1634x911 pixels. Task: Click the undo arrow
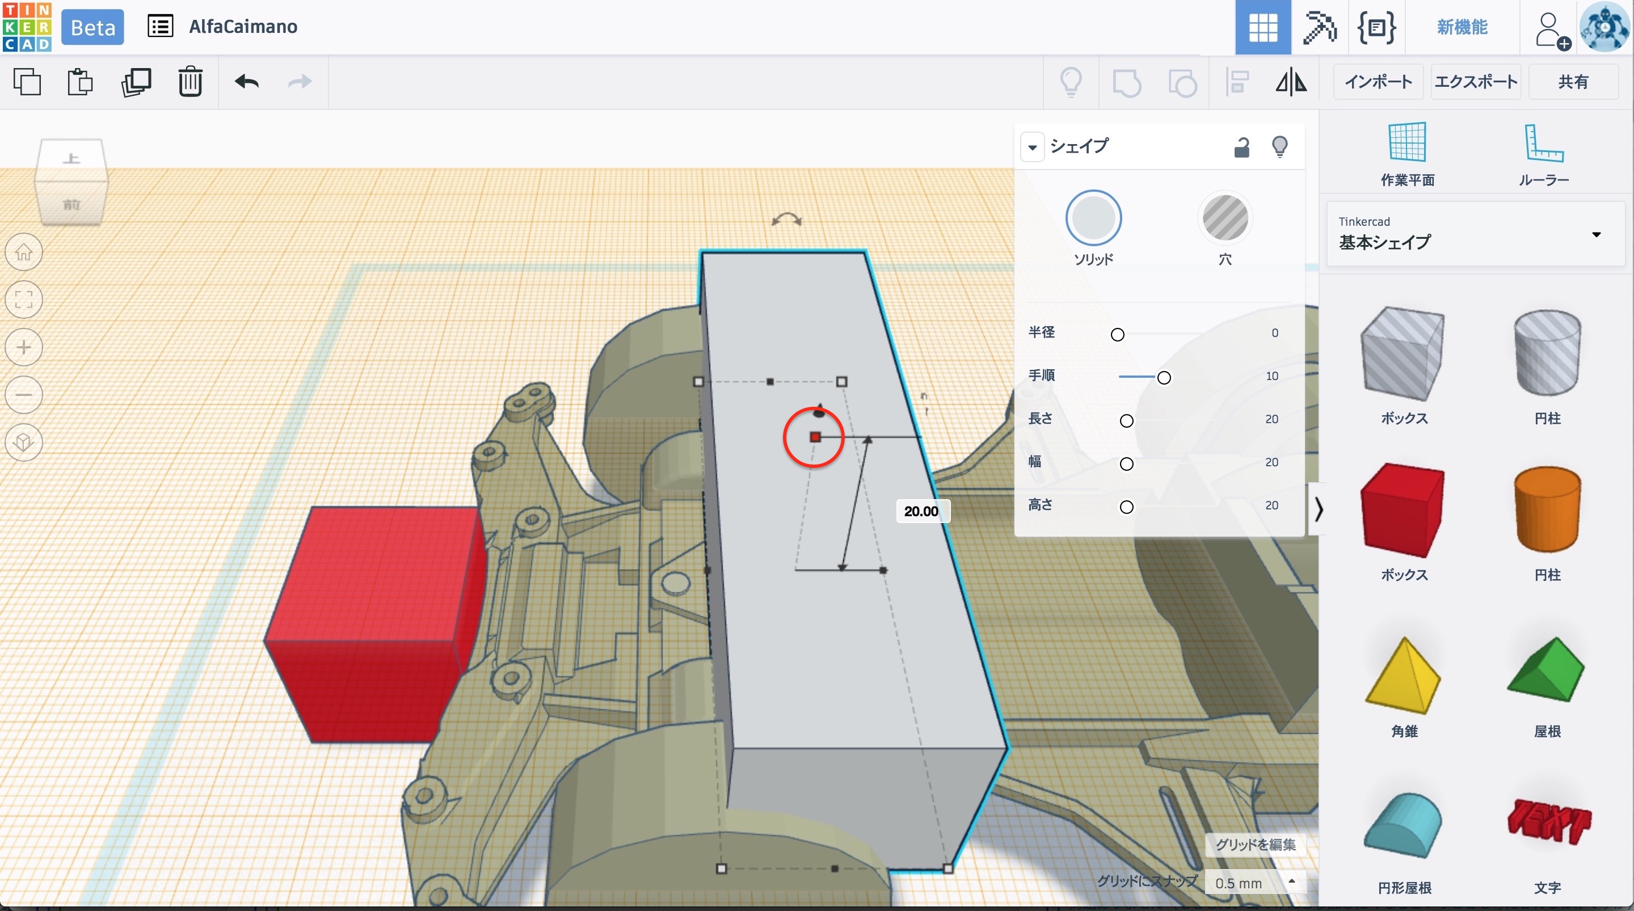(x=246, y=82)
